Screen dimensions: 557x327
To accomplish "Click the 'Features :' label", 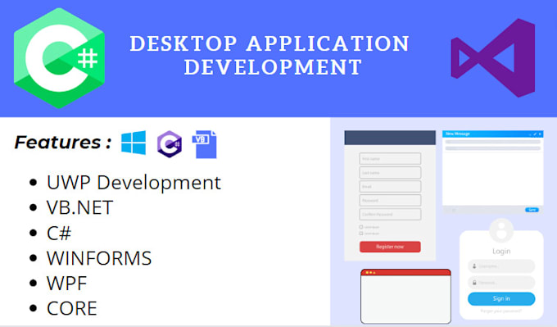I will click(63, 142).
